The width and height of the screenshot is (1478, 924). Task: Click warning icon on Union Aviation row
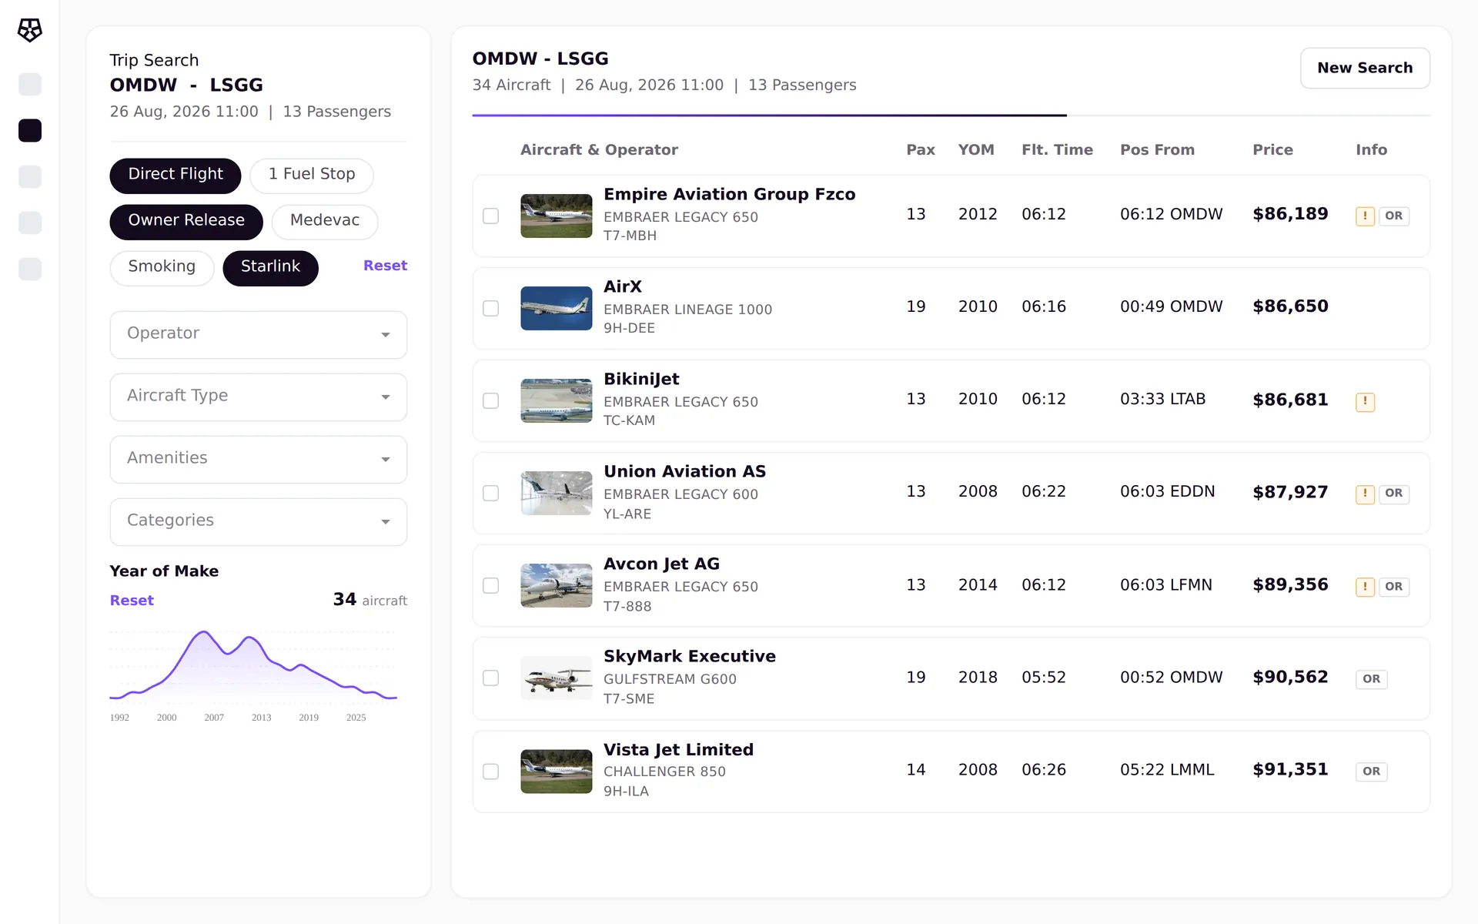(x=1365, y=494)
